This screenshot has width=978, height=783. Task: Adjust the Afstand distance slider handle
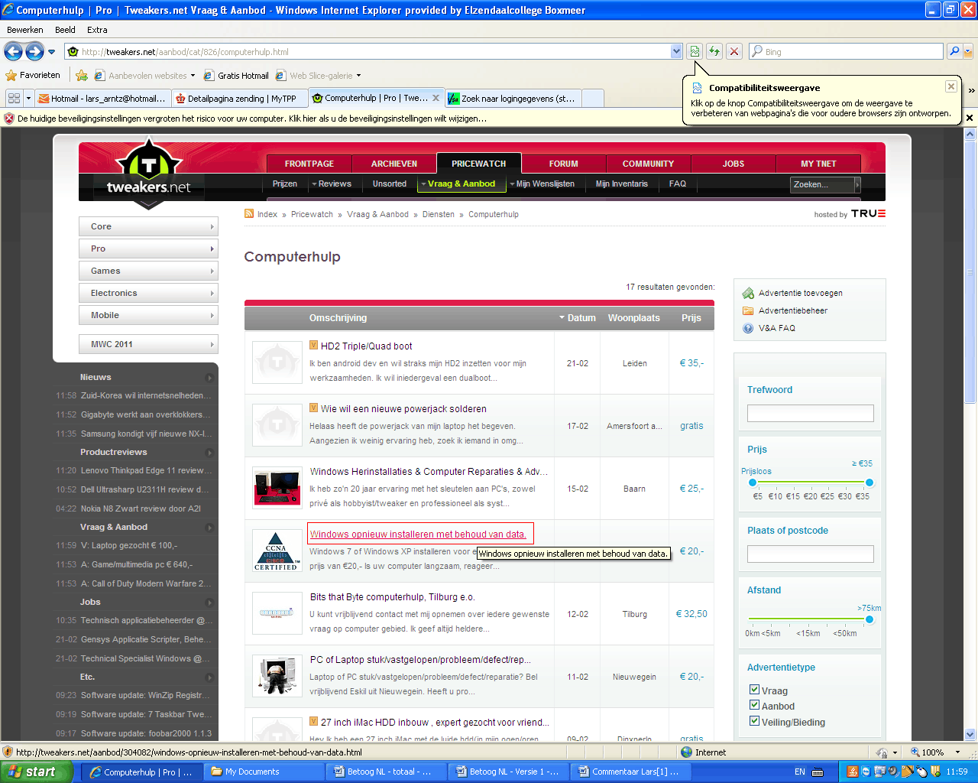point(870,619)
